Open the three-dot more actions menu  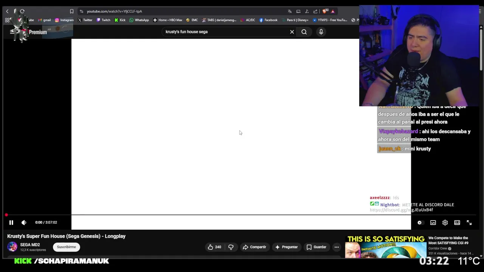(x=337, y=247)
